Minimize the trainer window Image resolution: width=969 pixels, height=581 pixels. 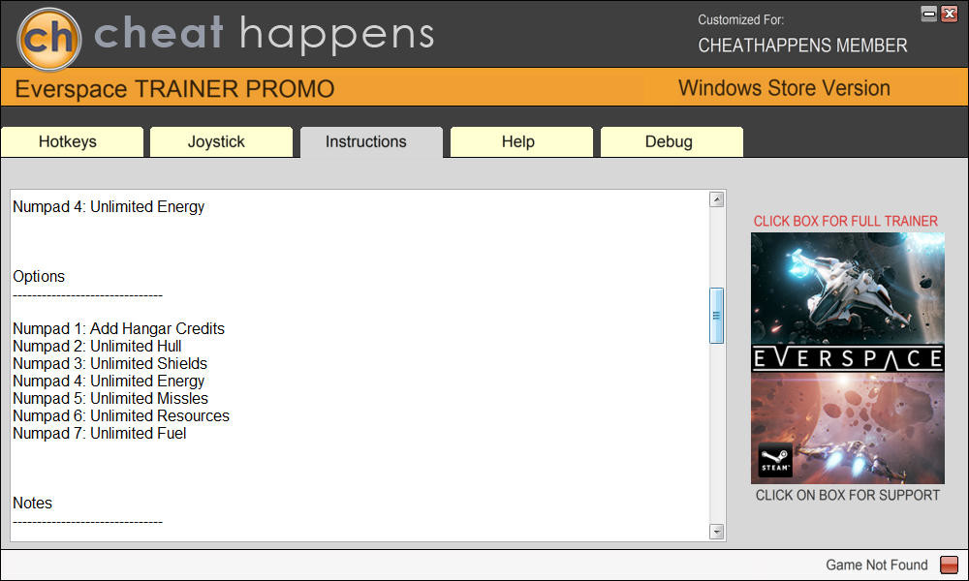point(929,14)
